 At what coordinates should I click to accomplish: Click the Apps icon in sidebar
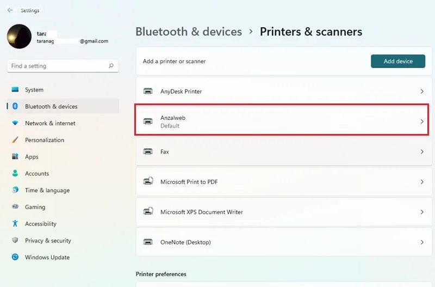point(15,156)
